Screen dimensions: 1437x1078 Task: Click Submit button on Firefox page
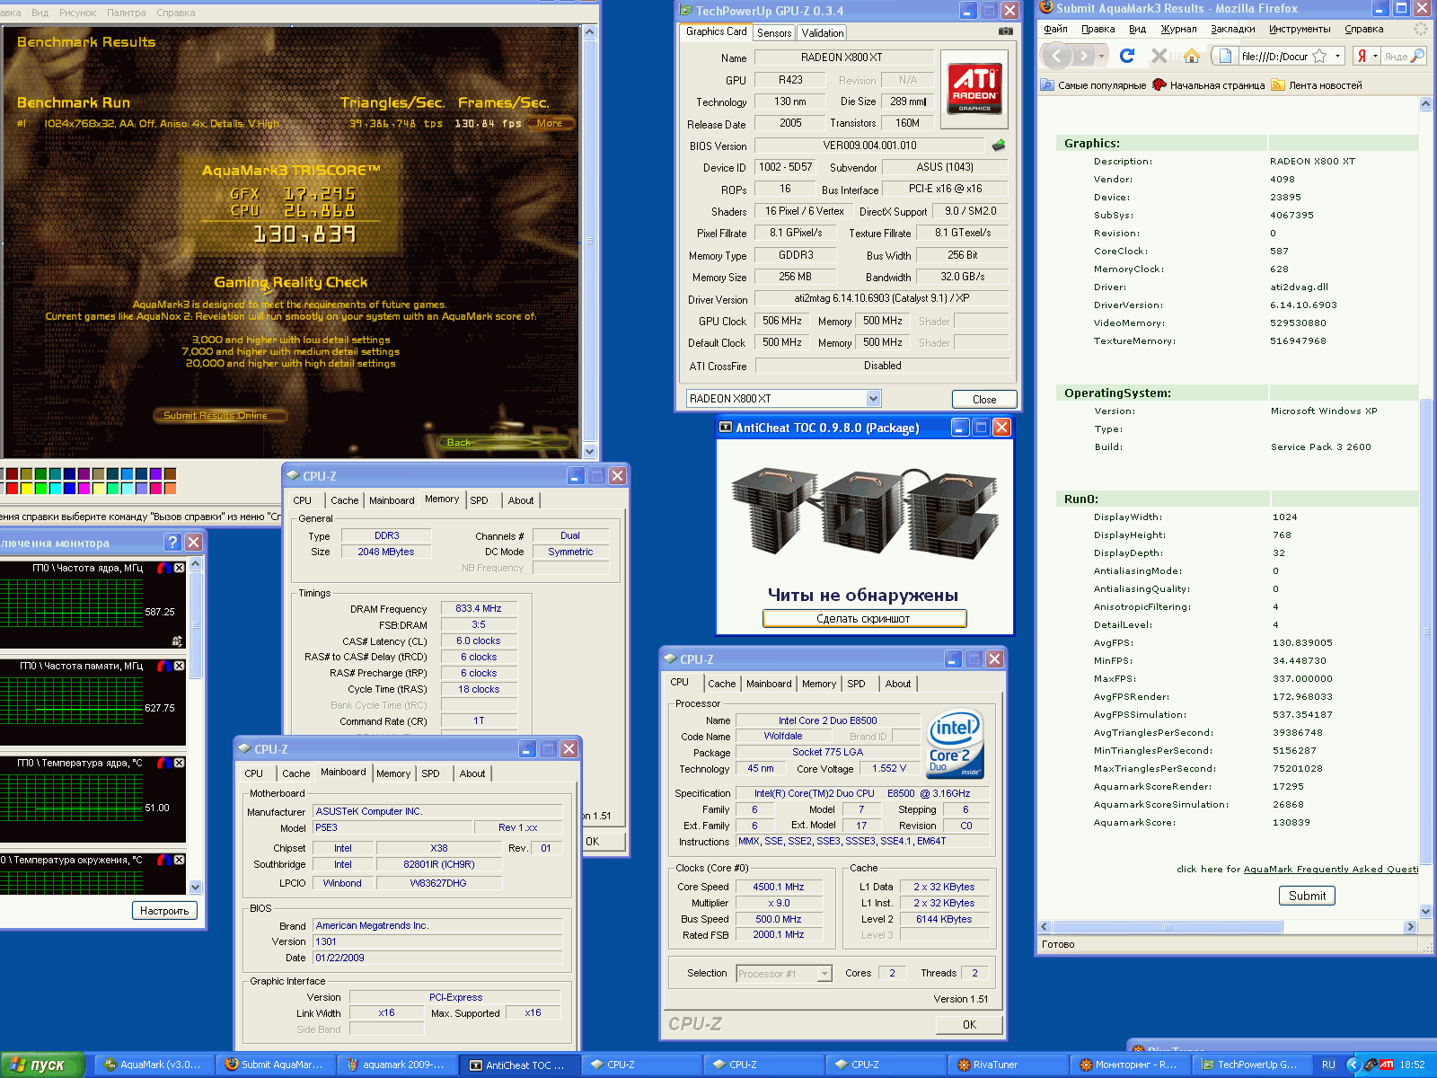1307,896
